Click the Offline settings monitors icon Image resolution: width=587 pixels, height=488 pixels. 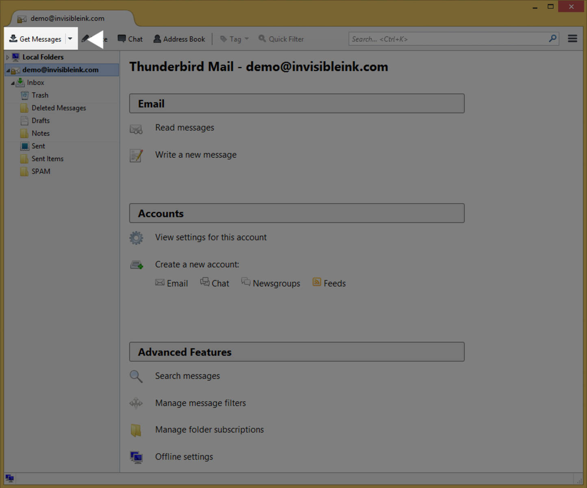tap(136, 457)
